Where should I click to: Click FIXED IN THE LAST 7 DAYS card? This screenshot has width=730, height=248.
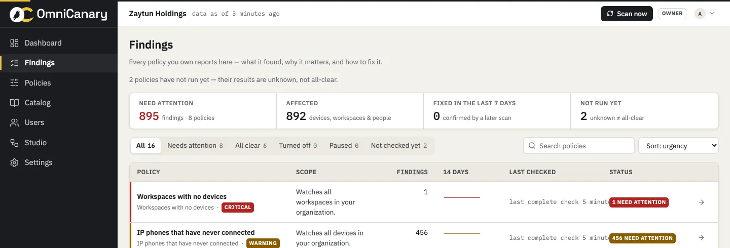(x=497, y=111)
